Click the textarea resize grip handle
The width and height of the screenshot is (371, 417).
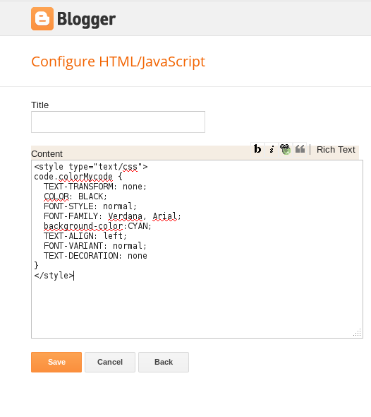[358, 333]
